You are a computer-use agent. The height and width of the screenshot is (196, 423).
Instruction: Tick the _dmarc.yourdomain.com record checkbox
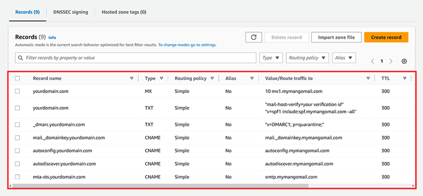pyautogui.click(x=17, y=124)
